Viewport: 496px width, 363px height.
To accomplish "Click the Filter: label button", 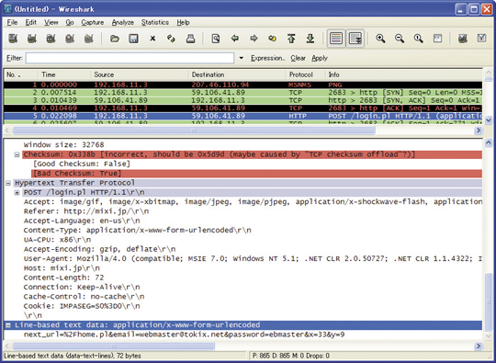I will tap(14, 58).
